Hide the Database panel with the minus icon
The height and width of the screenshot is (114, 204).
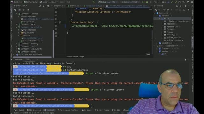click(189, 6)
